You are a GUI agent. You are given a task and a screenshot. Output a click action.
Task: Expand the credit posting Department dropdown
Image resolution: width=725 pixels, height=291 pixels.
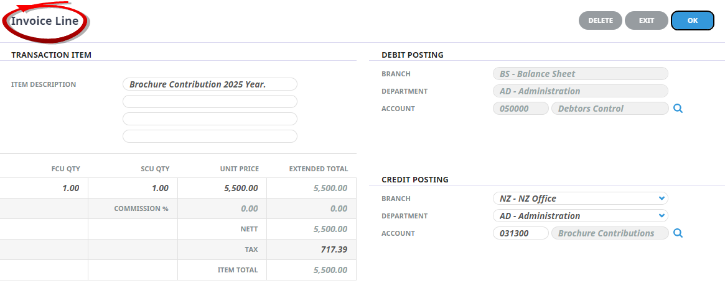coord(580,216)
